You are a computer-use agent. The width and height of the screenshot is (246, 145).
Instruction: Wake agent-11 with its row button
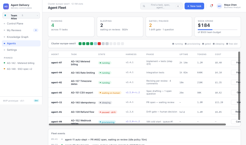(x=236, y=102)
